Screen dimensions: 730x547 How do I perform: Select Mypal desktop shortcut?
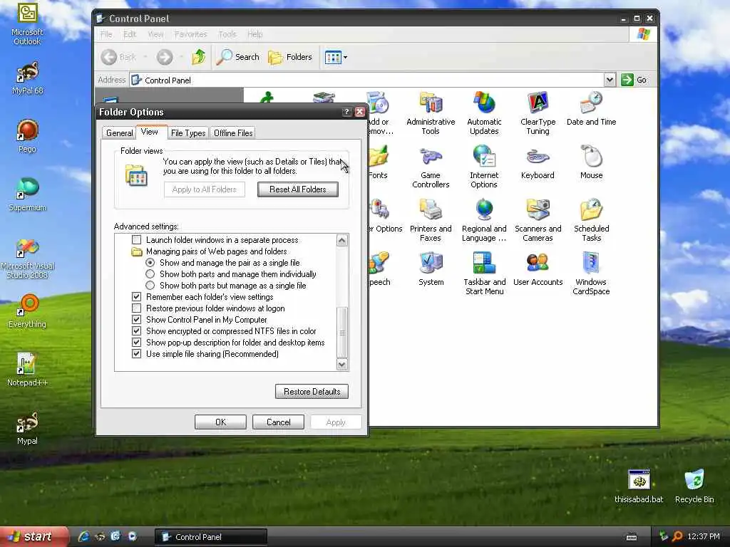pos(27,428)
